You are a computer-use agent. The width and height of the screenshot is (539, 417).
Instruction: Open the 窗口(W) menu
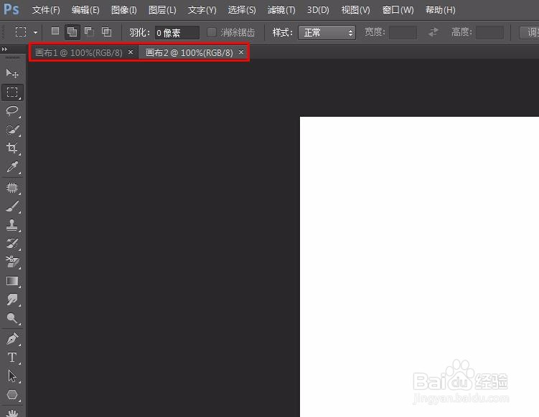pos(398,10)
